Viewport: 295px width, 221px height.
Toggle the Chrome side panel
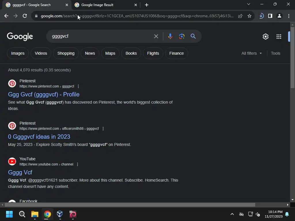click(270, 16)
